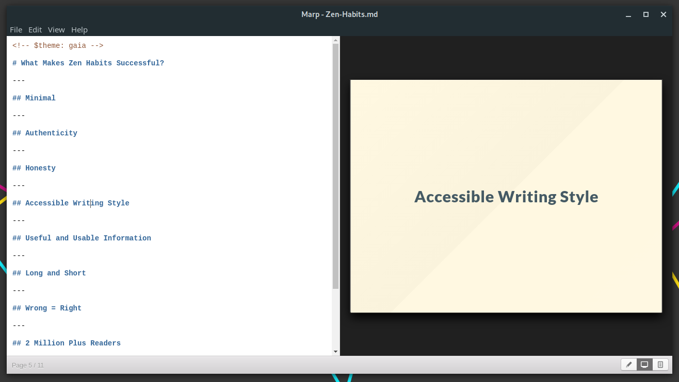Click the editor vertical scrollbar thumb
The width and height of the screenshot is (679, 382).
pos(335,165)
